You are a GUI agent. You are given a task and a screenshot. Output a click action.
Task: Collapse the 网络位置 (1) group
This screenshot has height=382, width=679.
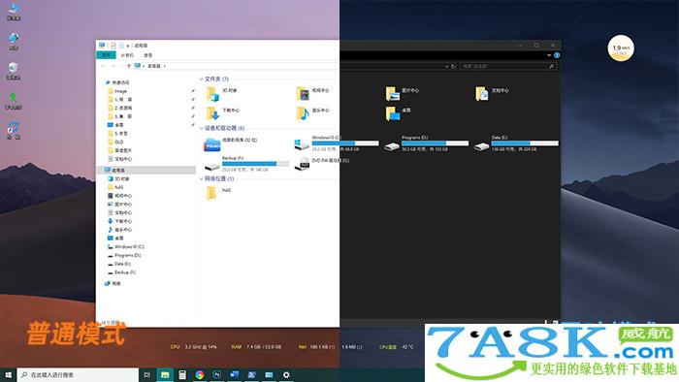(x=201, y=178)
